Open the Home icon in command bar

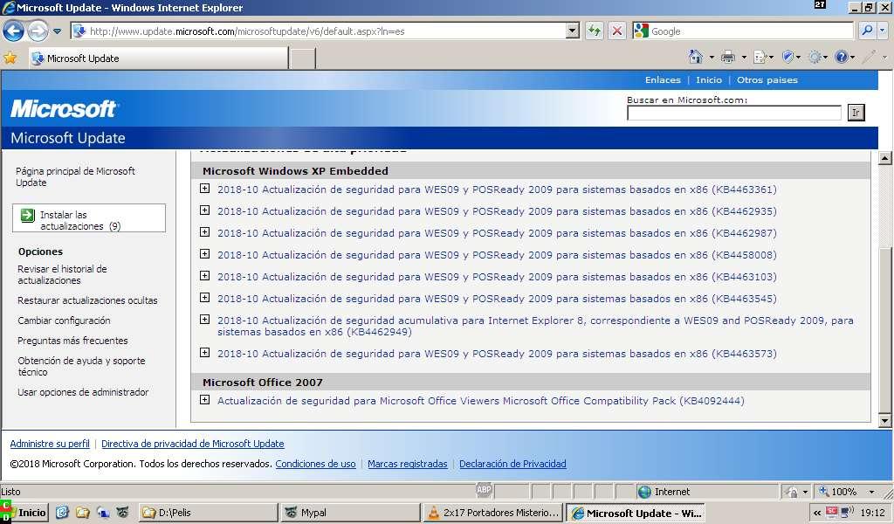(696, 57)
